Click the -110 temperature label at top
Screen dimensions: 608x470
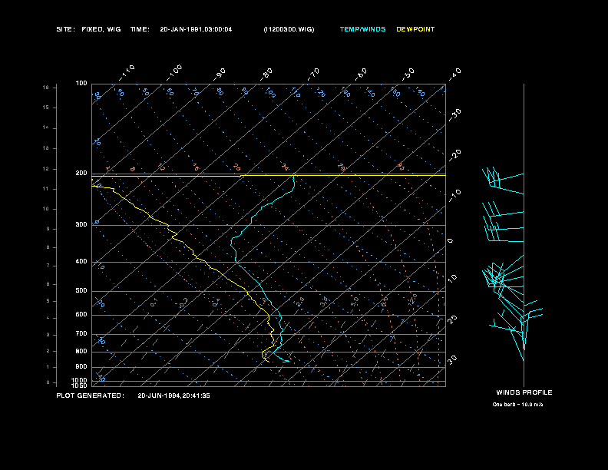[127, 73]
